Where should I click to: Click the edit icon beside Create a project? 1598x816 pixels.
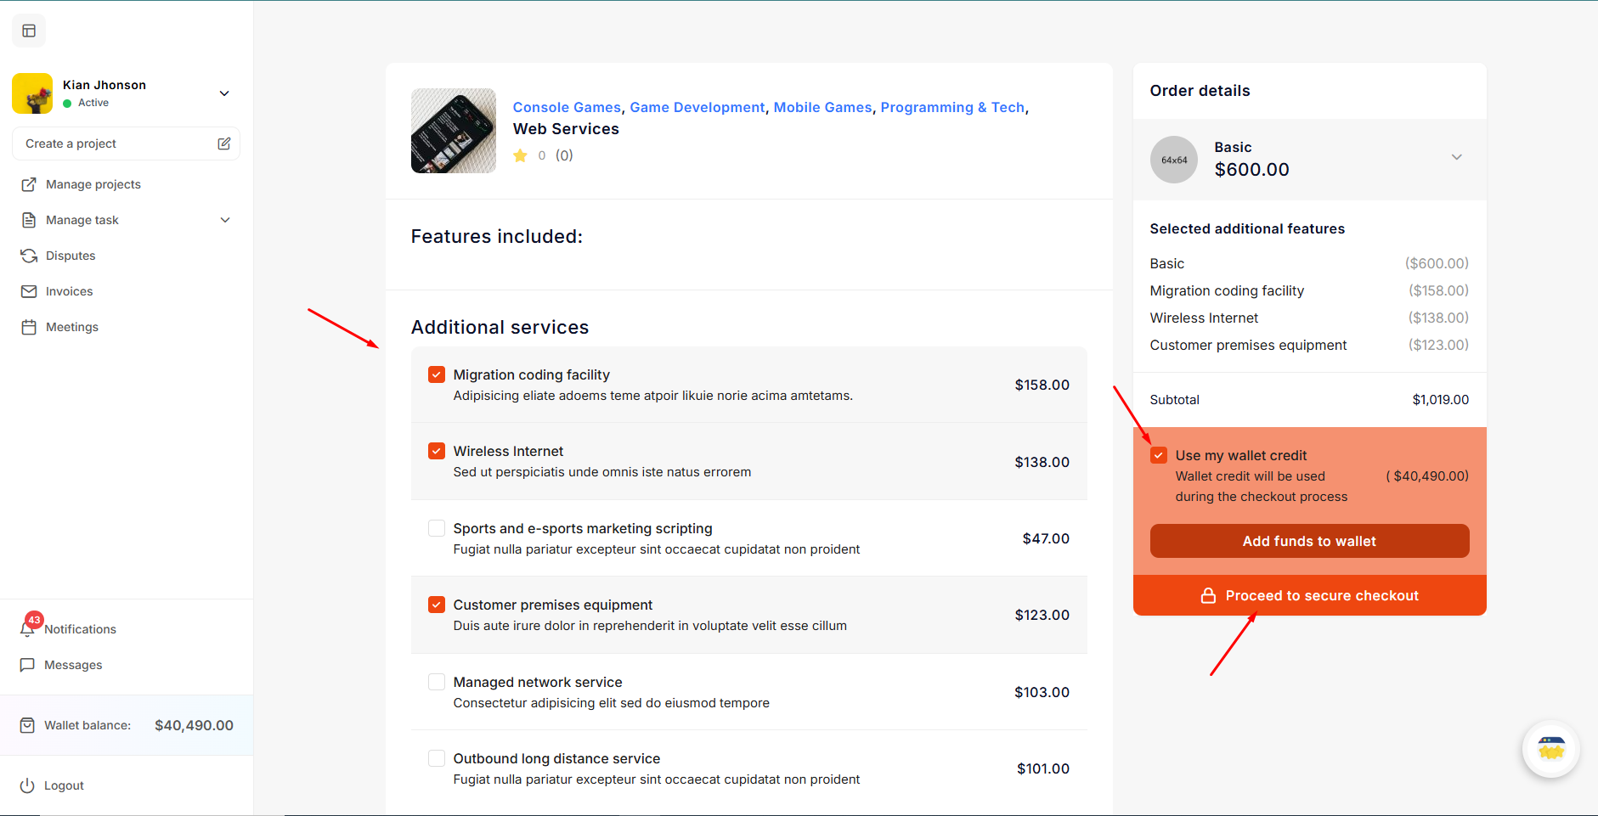pos(224,144)
